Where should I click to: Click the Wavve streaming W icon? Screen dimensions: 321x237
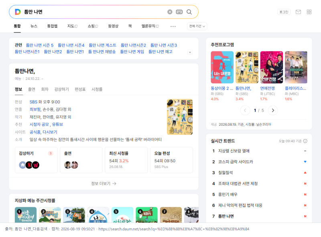[x=36, y=165]
